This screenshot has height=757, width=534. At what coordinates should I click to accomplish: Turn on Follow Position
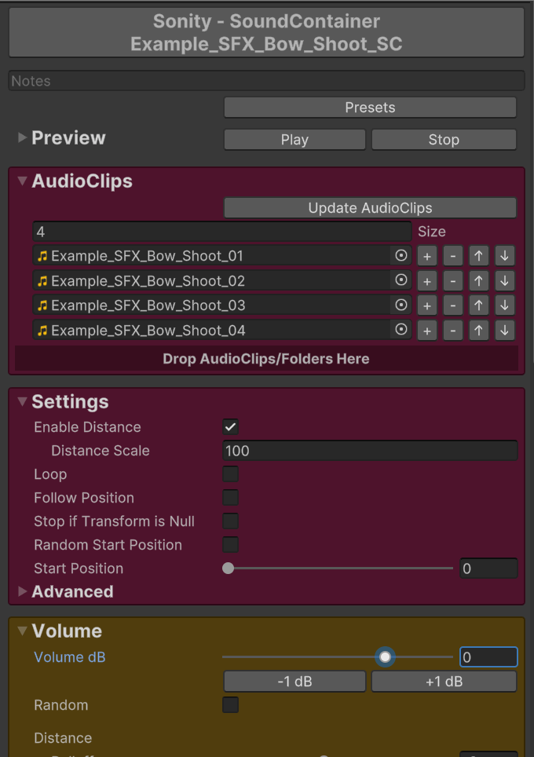tap(230, 498)
